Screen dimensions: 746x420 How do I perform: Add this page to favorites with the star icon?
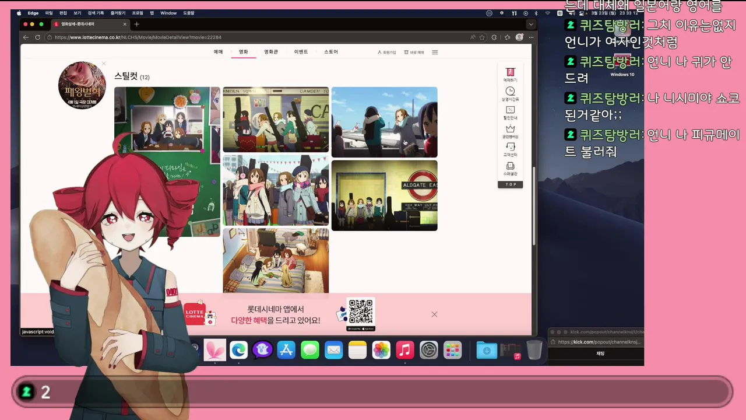pyautogui.click(x=482, y=37)
